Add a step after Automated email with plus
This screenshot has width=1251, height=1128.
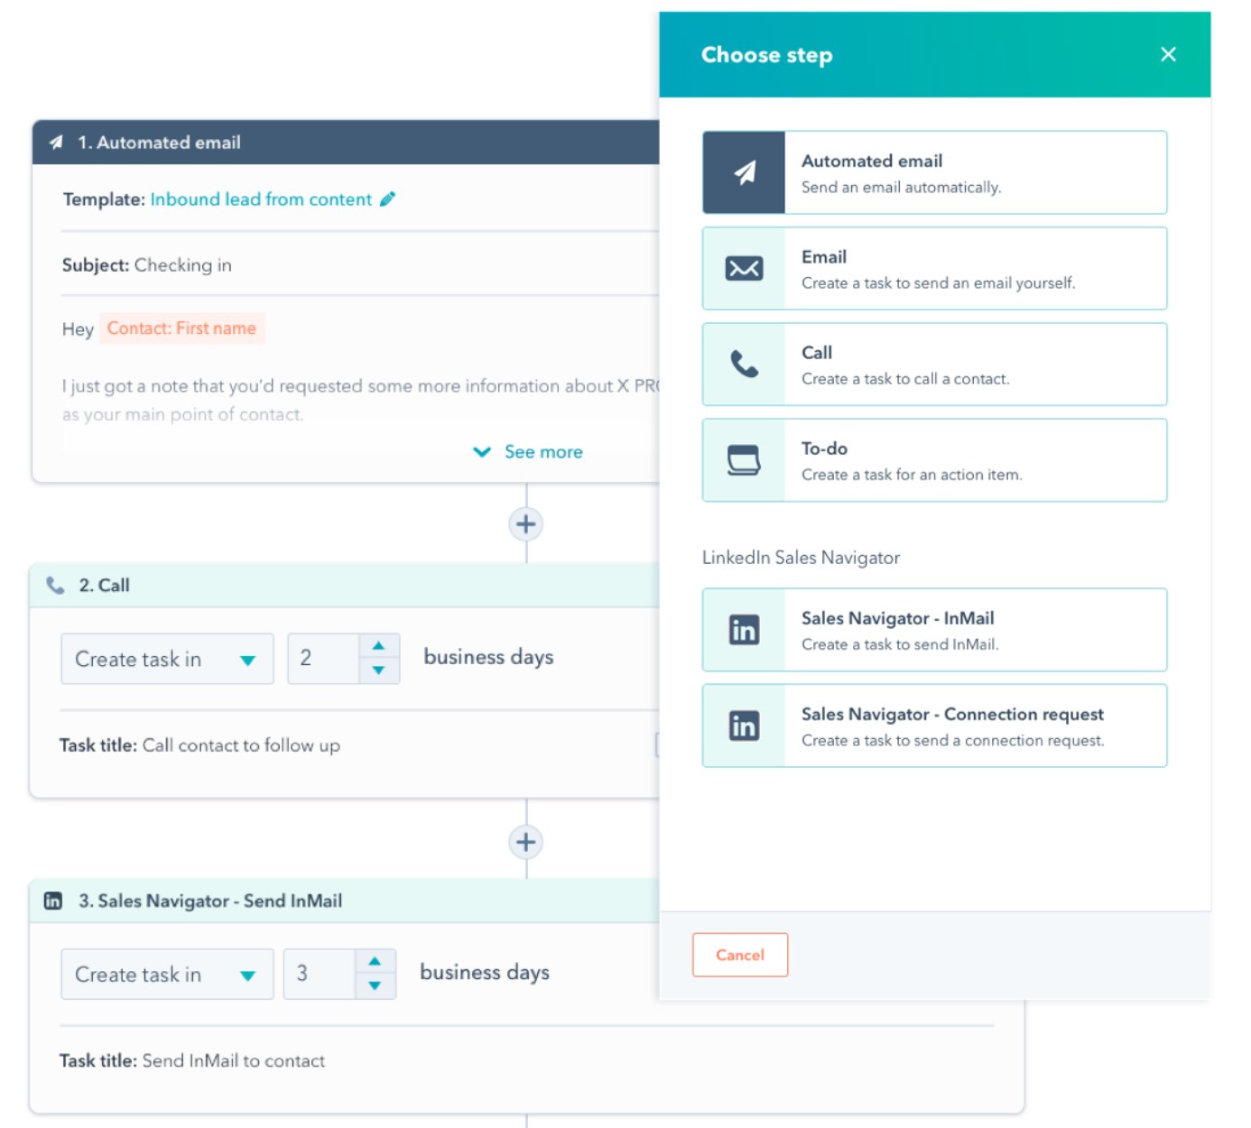coord(526,524)
